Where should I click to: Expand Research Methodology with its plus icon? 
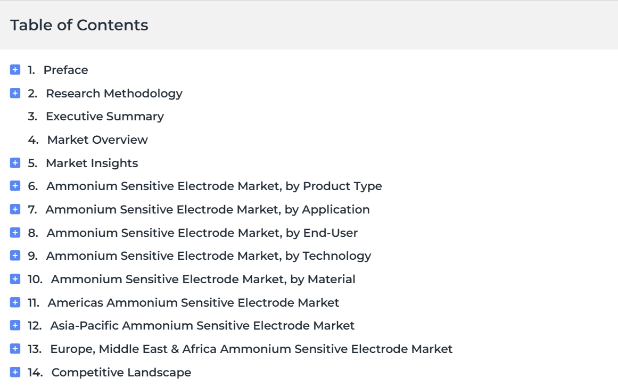click(15, 93)
